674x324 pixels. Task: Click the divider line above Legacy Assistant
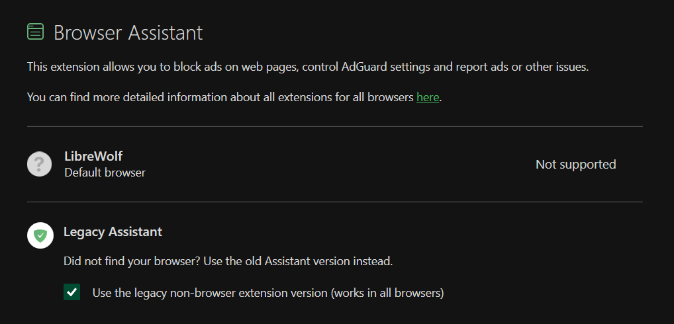tap(334, 202)
